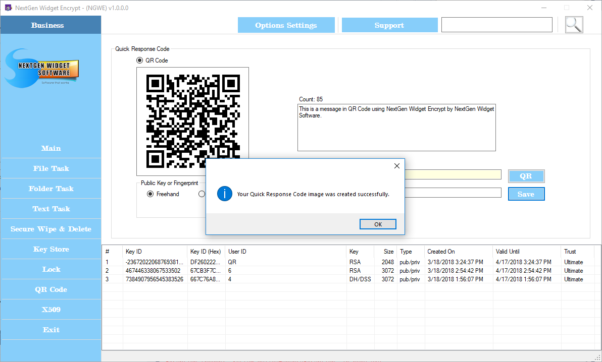Click the generated QR code image
Image resolution: width=602 pixels, height=362 pixels.
pos(193,121)
